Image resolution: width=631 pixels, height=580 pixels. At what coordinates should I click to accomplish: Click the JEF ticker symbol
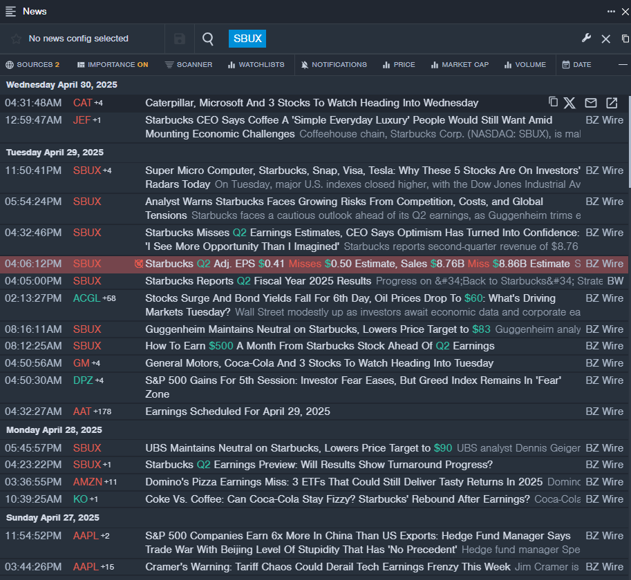coord(82,120)
